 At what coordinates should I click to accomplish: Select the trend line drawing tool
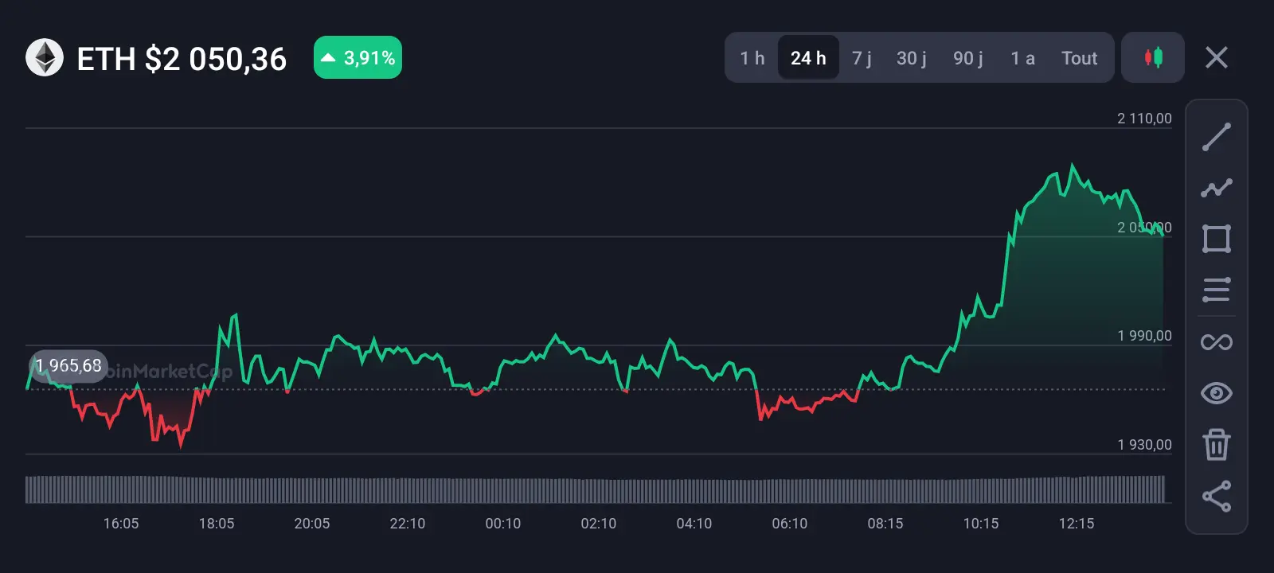[1217, 137]
